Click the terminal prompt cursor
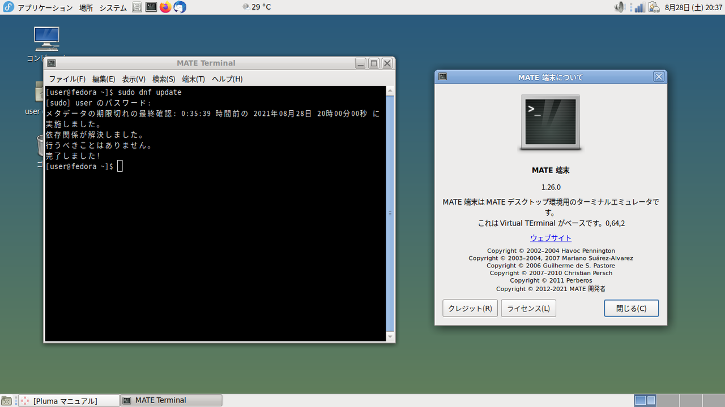 click(x=120, y=166)
